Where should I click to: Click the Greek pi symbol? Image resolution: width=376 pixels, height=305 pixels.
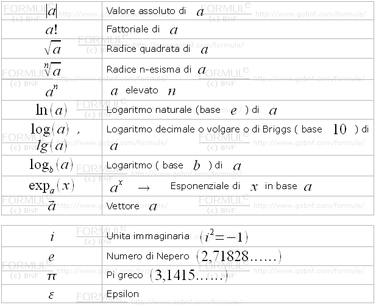(x=51, y=275)
